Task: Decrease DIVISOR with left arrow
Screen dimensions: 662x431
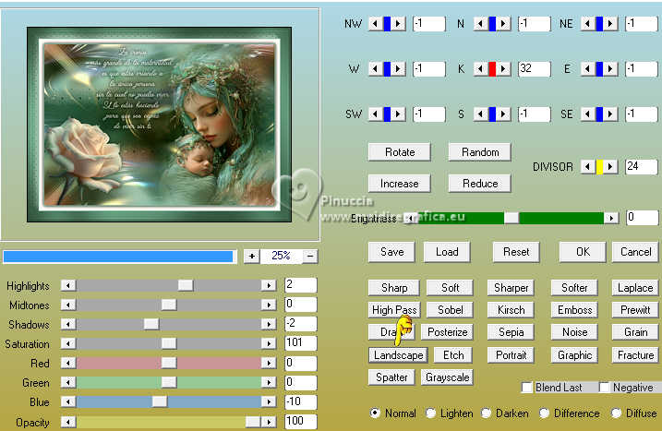Action: click(x=588, y=167)
